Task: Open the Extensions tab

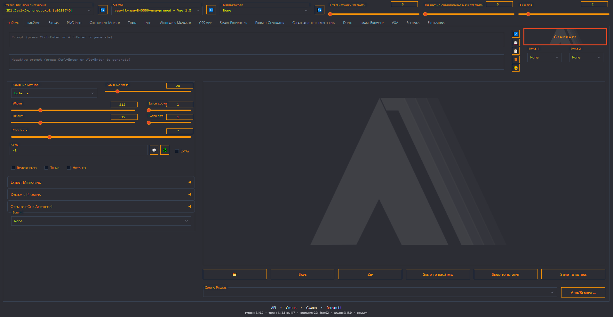Action: tap(436, 23)
